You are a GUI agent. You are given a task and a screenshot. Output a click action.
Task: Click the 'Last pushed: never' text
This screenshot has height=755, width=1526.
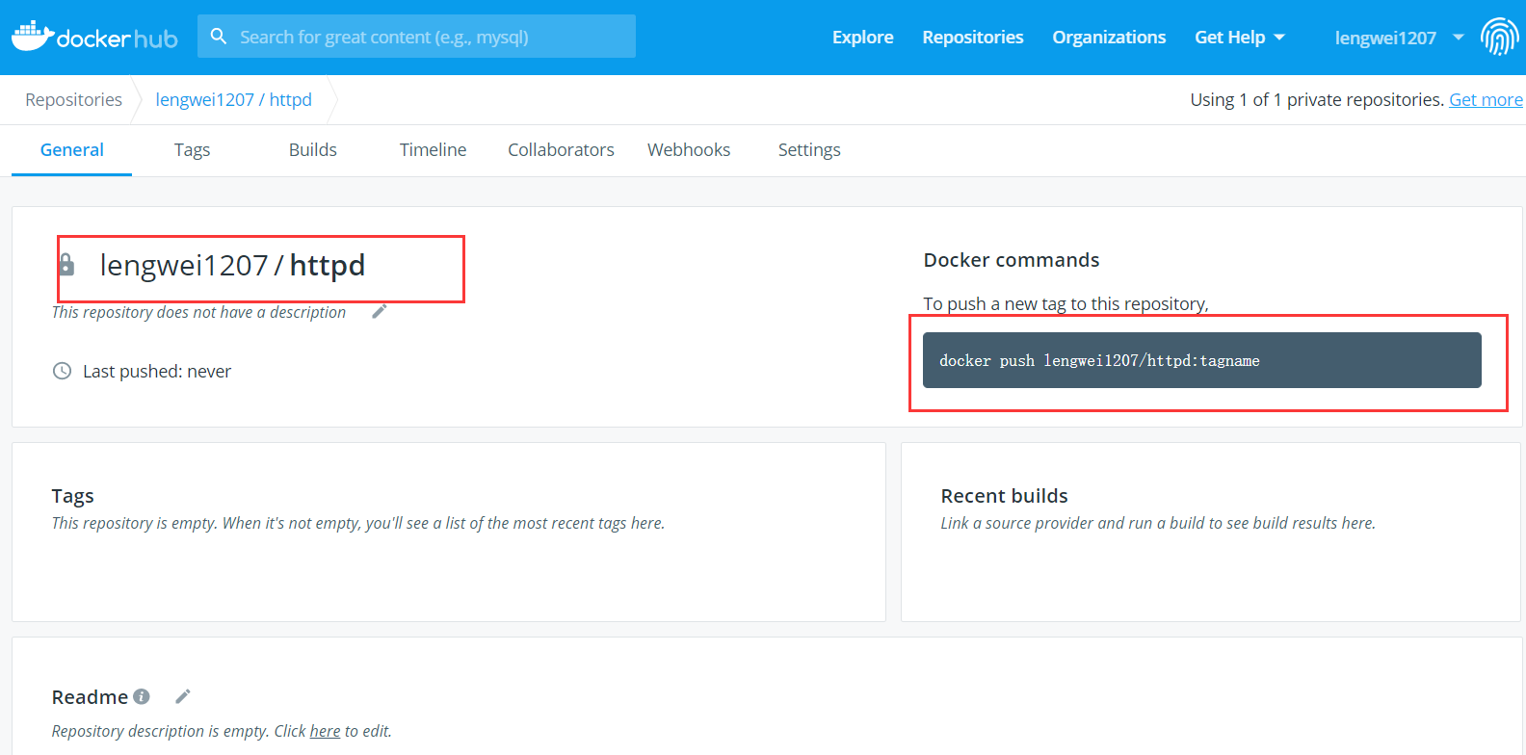(157, 372)
